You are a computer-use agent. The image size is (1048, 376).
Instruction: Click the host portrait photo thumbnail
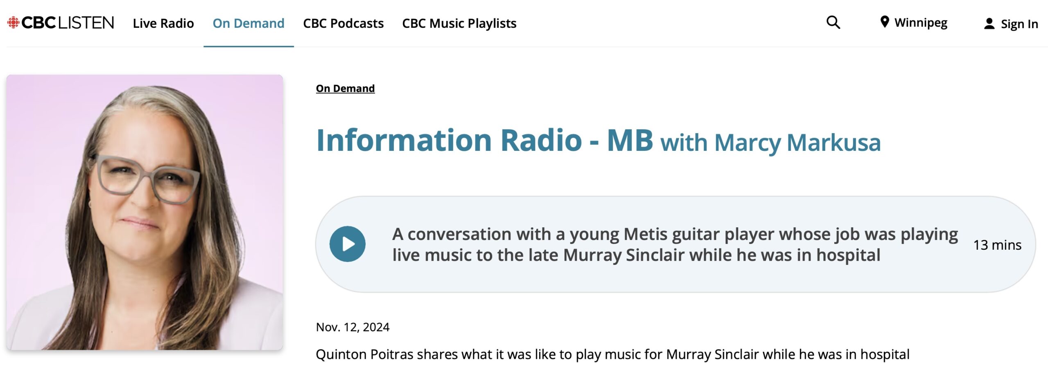point(145,212)
